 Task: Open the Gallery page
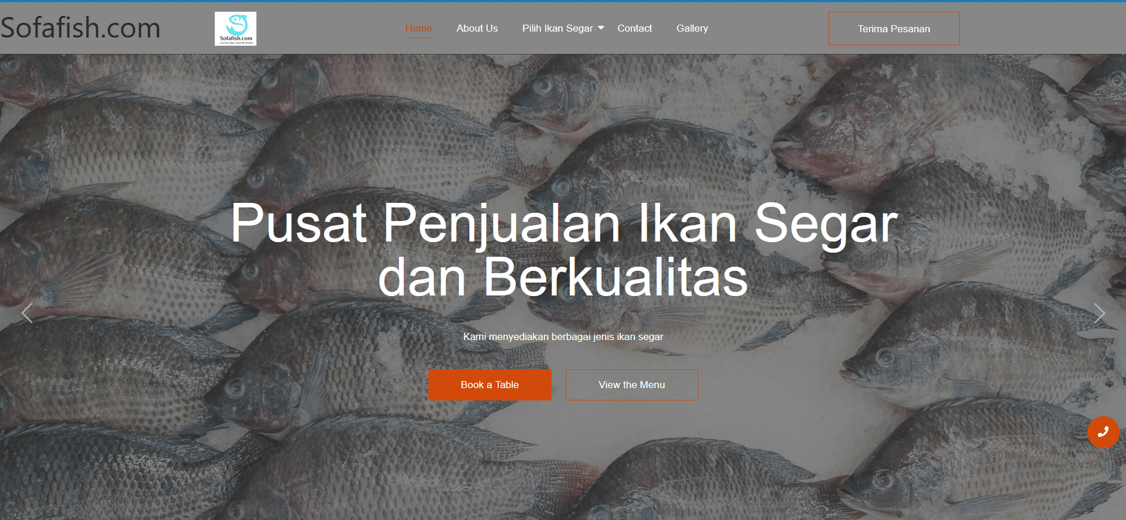(692, 28)
